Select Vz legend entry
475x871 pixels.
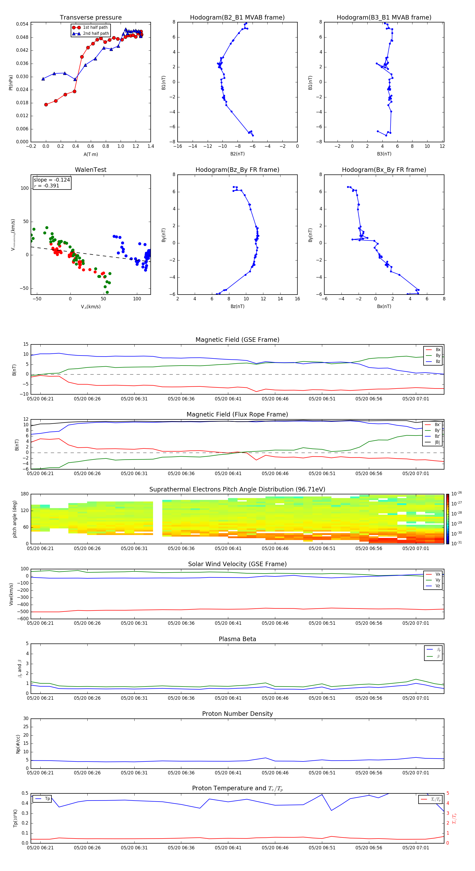(x=433, y=586)
